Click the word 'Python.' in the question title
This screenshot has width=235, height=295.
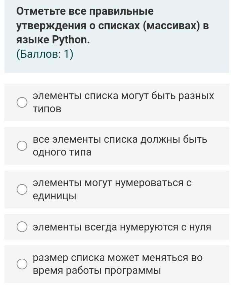tap(71, 40)
